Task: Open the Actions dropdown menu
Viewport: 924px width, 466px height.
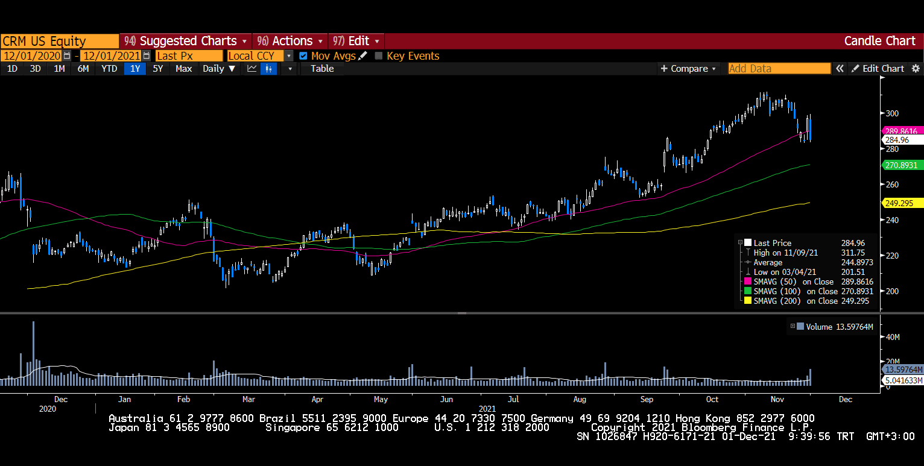Action: pos(290,41)
